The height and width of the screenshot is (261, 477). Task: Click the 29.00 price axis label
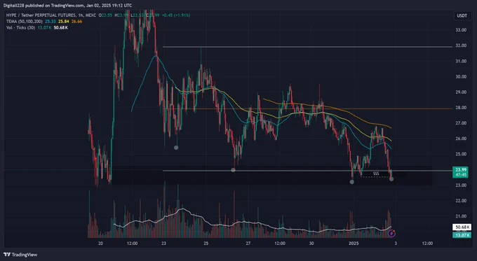pyautogui.click(x=461, y=92)
